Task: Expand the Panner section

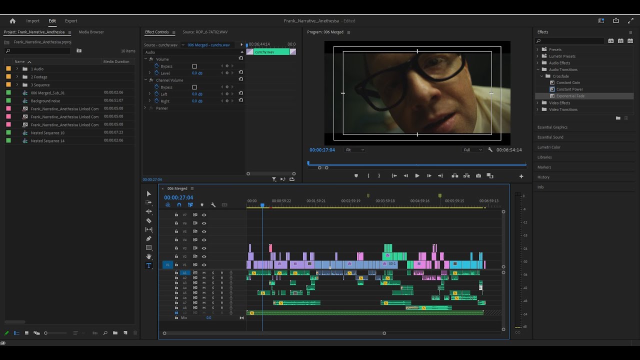Action: 145,108
